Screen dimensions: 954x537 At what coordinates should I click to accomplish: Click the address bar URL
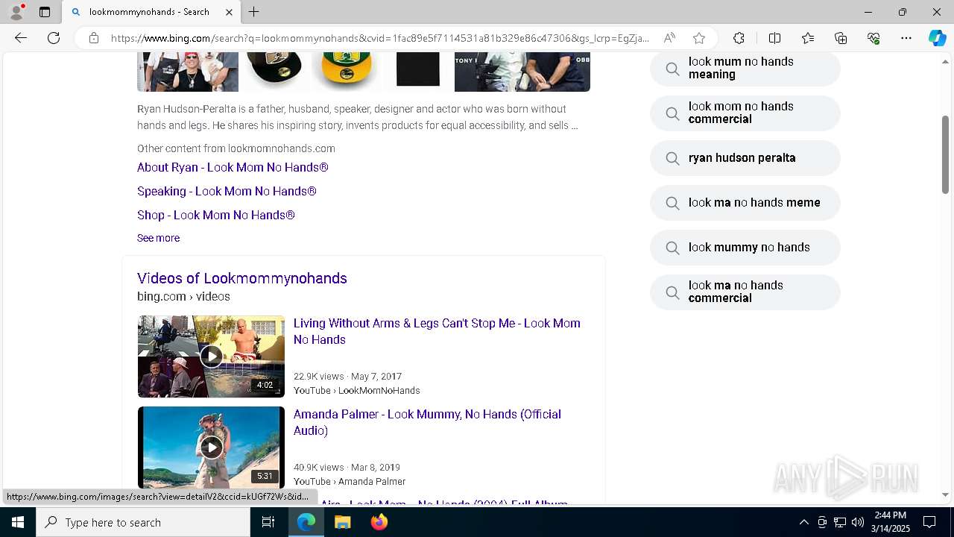click(380, 38)
